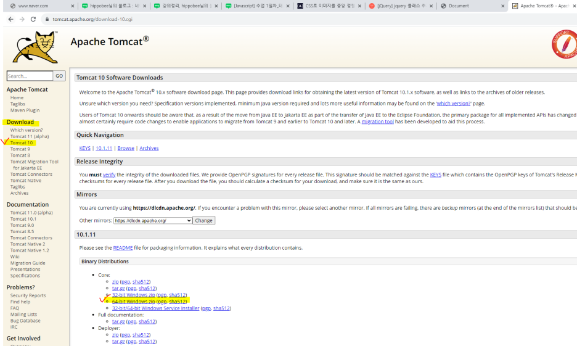Close the www.naver.com tab
Viewport: 577px width, 346px height.
[73, 6]
